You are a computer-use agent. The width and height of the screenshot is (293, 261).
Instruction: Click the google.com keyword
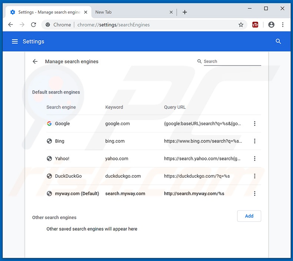click(x=117, y=124)
